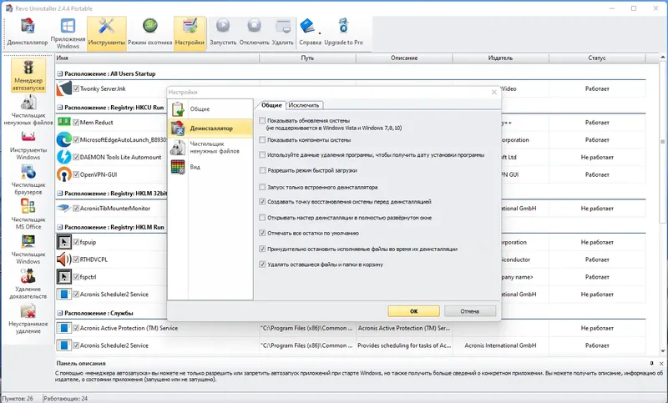Image resolution: width=668 pixels, height=403 pixels.
Task: Click the list's vertical scrollbar thumb
Action: (662, 142)
